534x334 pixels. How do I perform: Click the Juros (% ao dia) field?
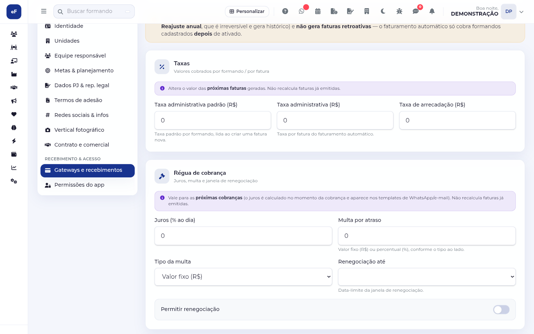[243, 236]
